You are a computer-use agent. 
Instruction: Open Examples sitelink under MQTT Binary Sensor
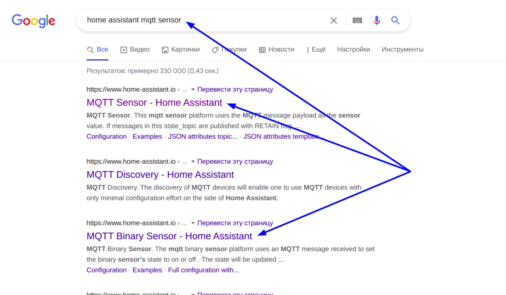point(147,270)
